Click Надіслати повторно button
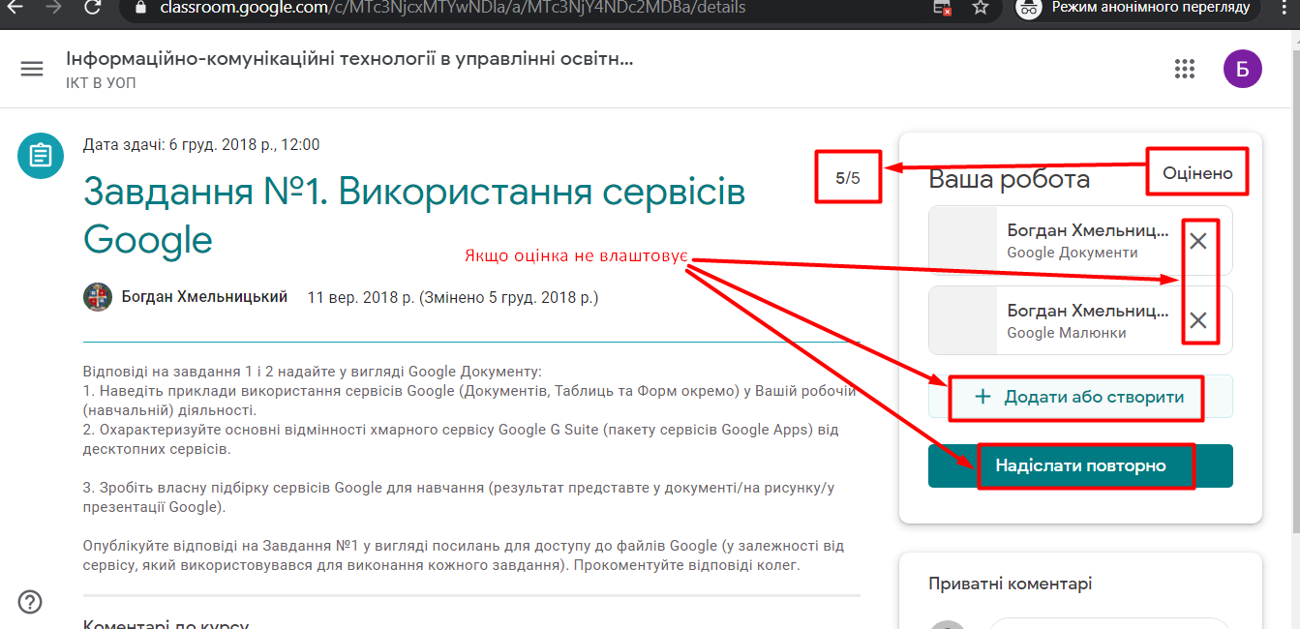1300x629 pixels. (1080, 465)
